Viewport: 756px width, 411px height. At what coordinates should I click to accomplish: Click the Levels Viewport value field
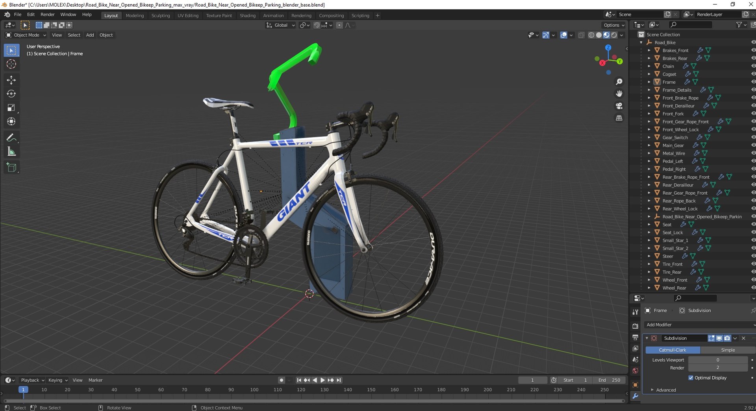(x=718, y=360)
